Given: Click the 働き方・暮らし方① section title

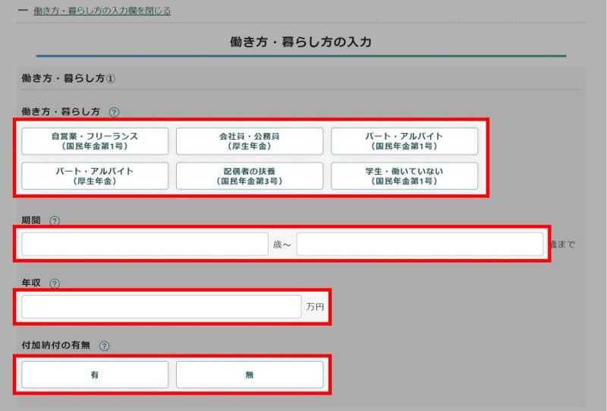Looking at the screenshot, I should click(x=68, y=78).
